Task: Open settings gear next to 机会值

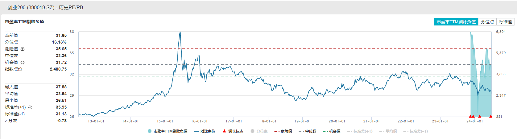Action: pos(23,63)
